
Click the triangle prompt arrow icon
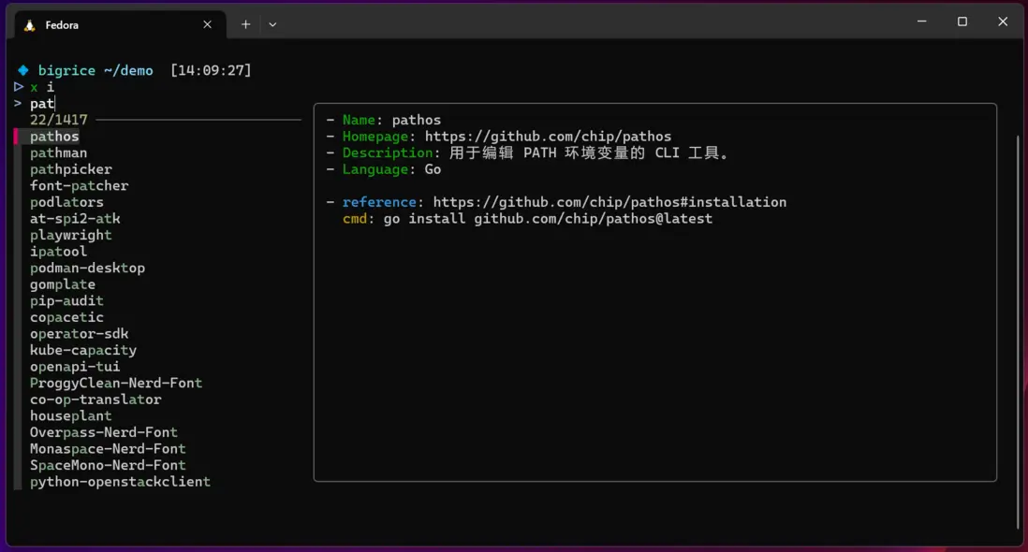pyautogui.click(x=19, y=87)
